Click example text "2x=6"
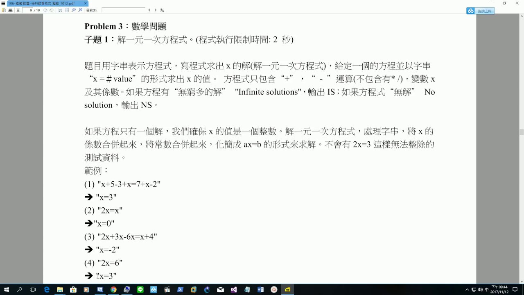 [110, 263]
